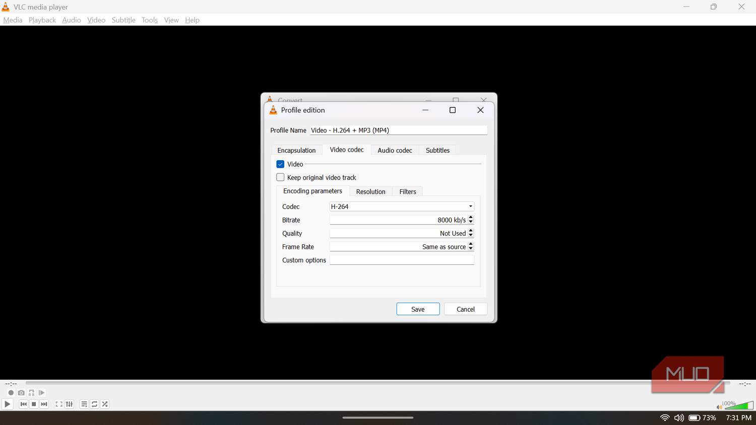This screenshot has height=425, width=756.
Task: Enable Keep original video track
Action: click(x=280, y=177)
